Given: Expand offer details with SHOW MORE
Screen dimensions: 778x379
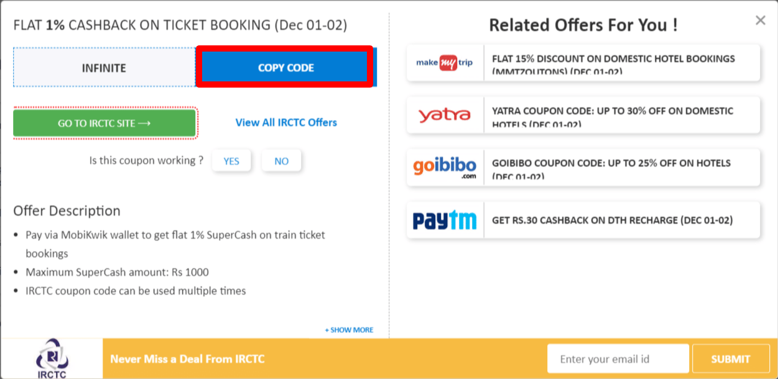Looking at the screenshot, I should point(349,330).
